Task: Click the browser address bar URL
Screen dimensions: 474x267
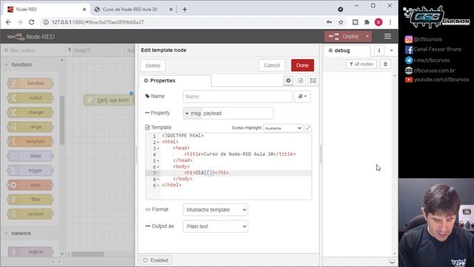Action: coord(98,22)
